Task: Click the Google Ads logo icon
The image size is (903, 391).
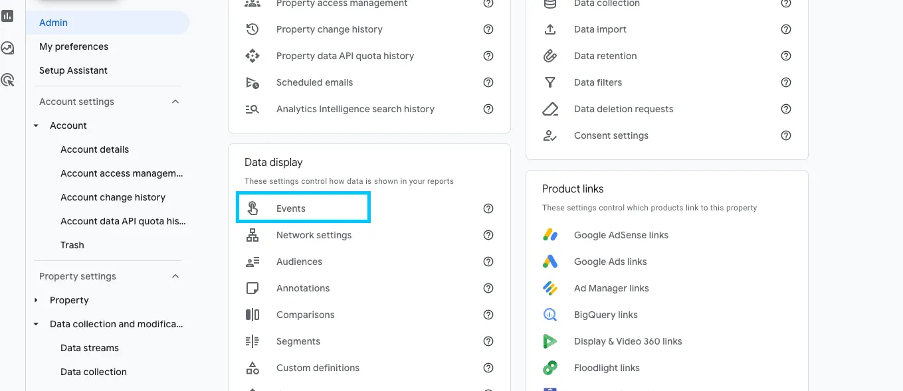Action: [550, 262]
